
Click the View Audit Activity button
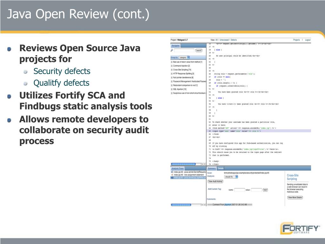point(216,181)
